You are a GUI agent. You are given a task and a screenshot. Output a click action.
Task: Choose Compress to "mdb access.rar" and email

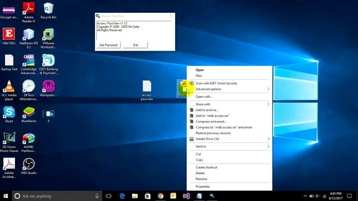click(229, 127)
